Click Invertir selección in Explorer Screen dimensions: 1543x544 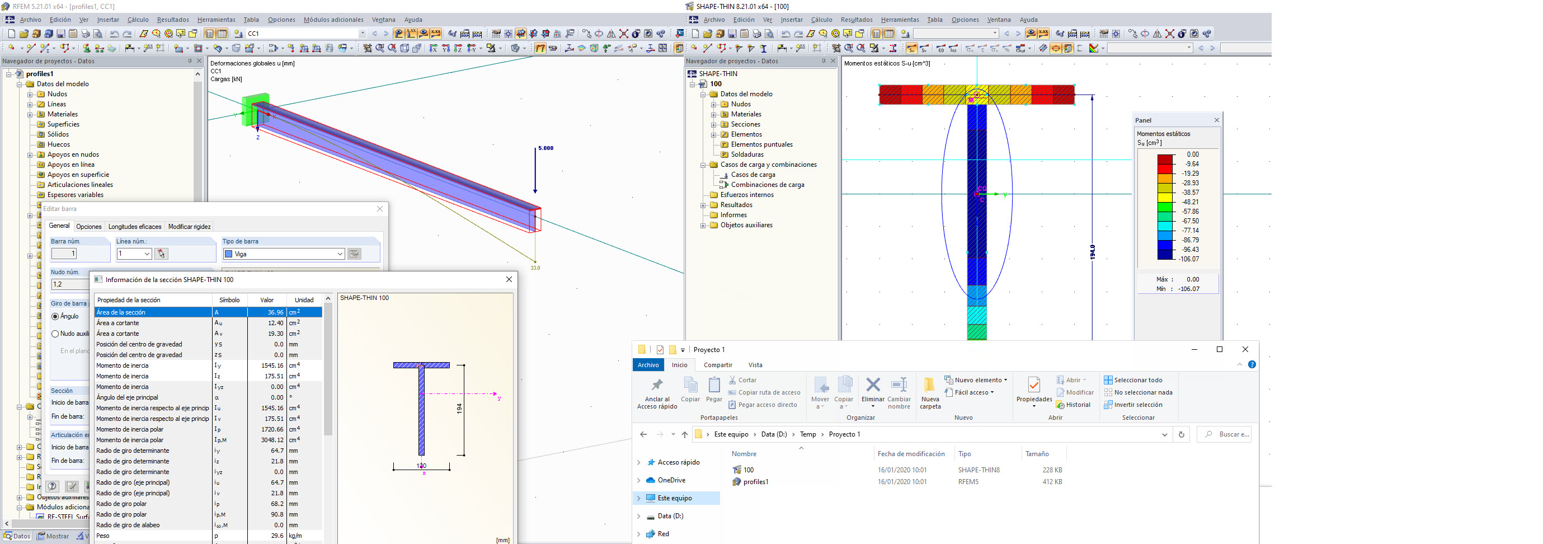[1132, 405]
